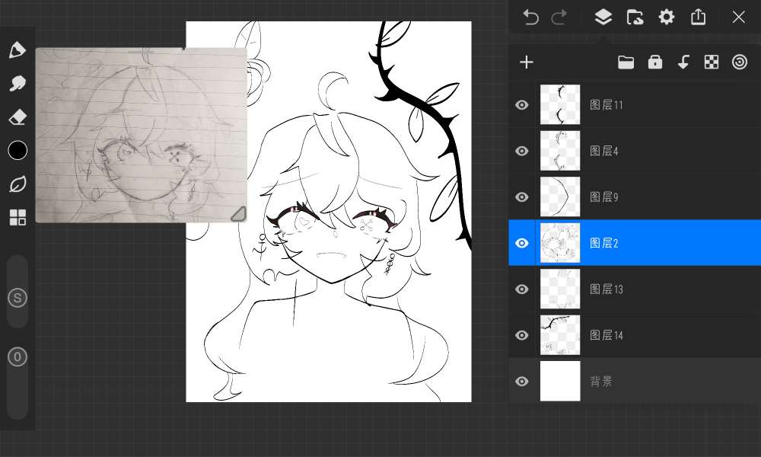This screenshot has height=457, width=761.
Task: Create a layer folder group
Action: (626, 62)
